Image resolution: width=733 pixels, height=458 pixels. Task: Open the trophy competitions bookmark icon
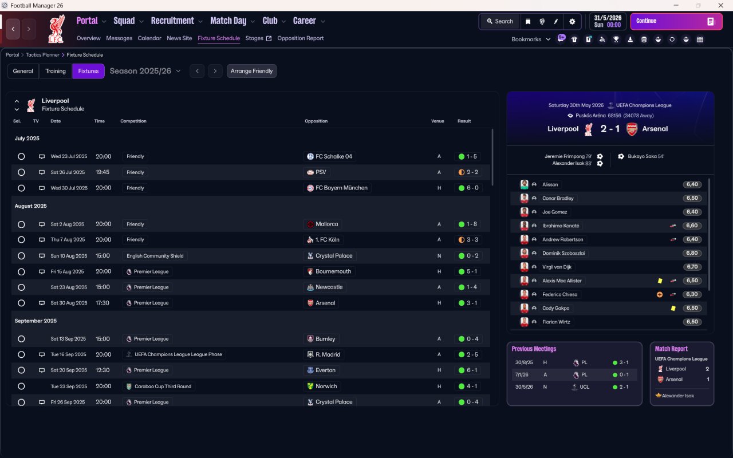[616, 40]
